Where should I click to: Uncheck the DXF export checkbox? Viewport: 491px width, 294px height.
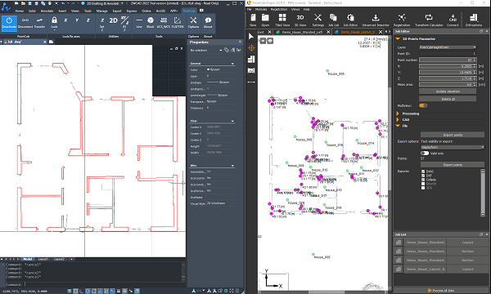423,176
